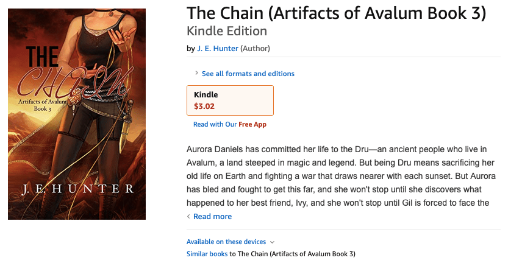Click the word "by" before author name
This screenshot has width=522, height=266.
point(190,48)
